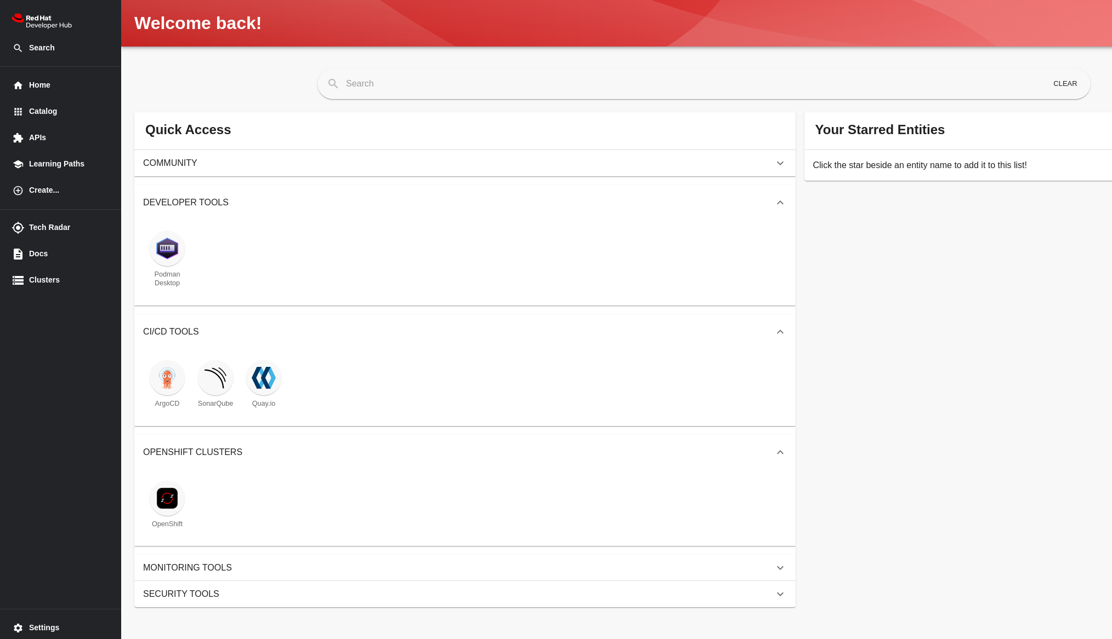The height and width of the screenshot is (639, 1112).
Task: Collapse the Developer Tools section
Action: (x=780, y=202)
